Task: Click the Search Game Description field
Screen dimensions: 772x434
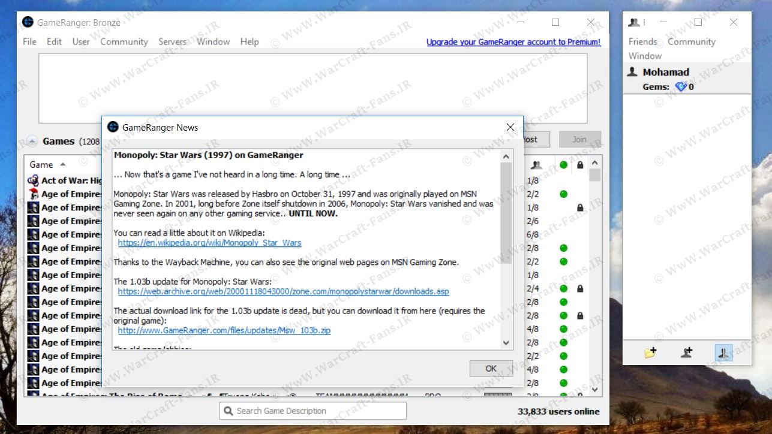Action: pos(313,411)
